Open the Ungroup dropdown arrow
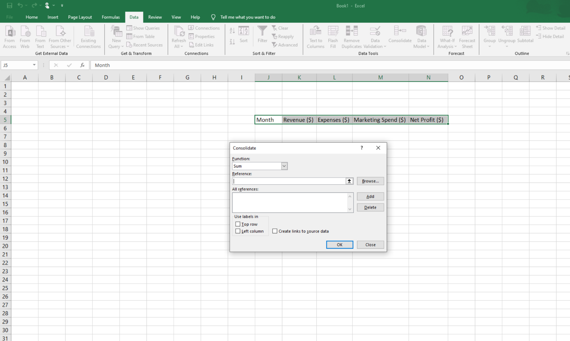 [x=507, y=46]
